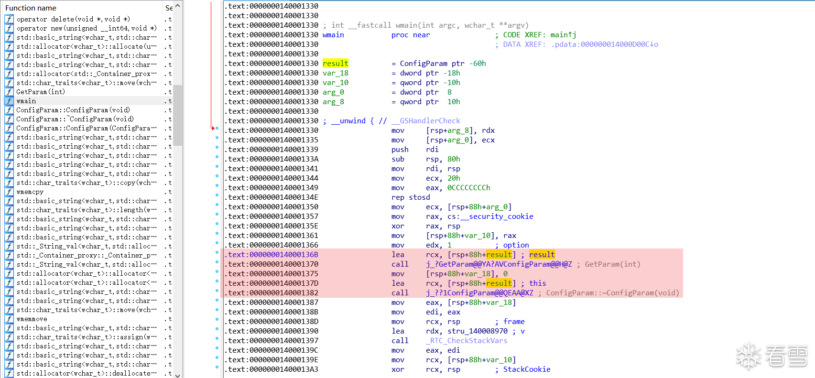Click the 'StackCookie' comment on the last line
The width and height of the screenshot is (815, 378).
(527, 369)
